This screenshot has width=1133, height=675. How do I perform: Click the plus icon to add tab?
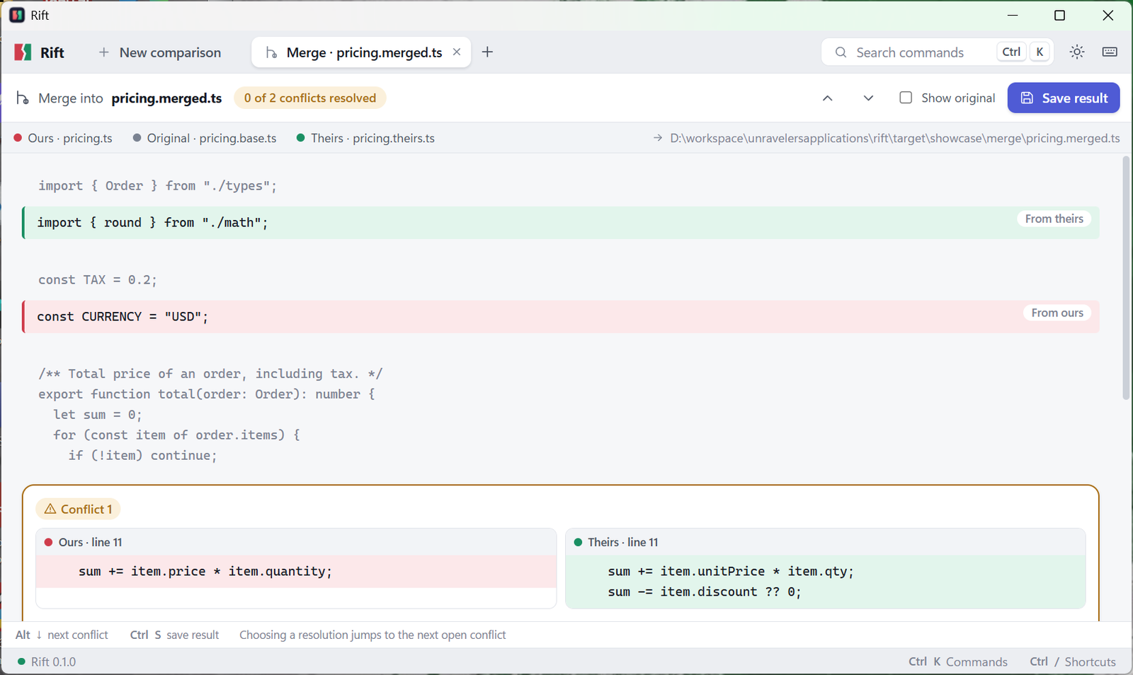pyautogui.click(x=487, y=52)
